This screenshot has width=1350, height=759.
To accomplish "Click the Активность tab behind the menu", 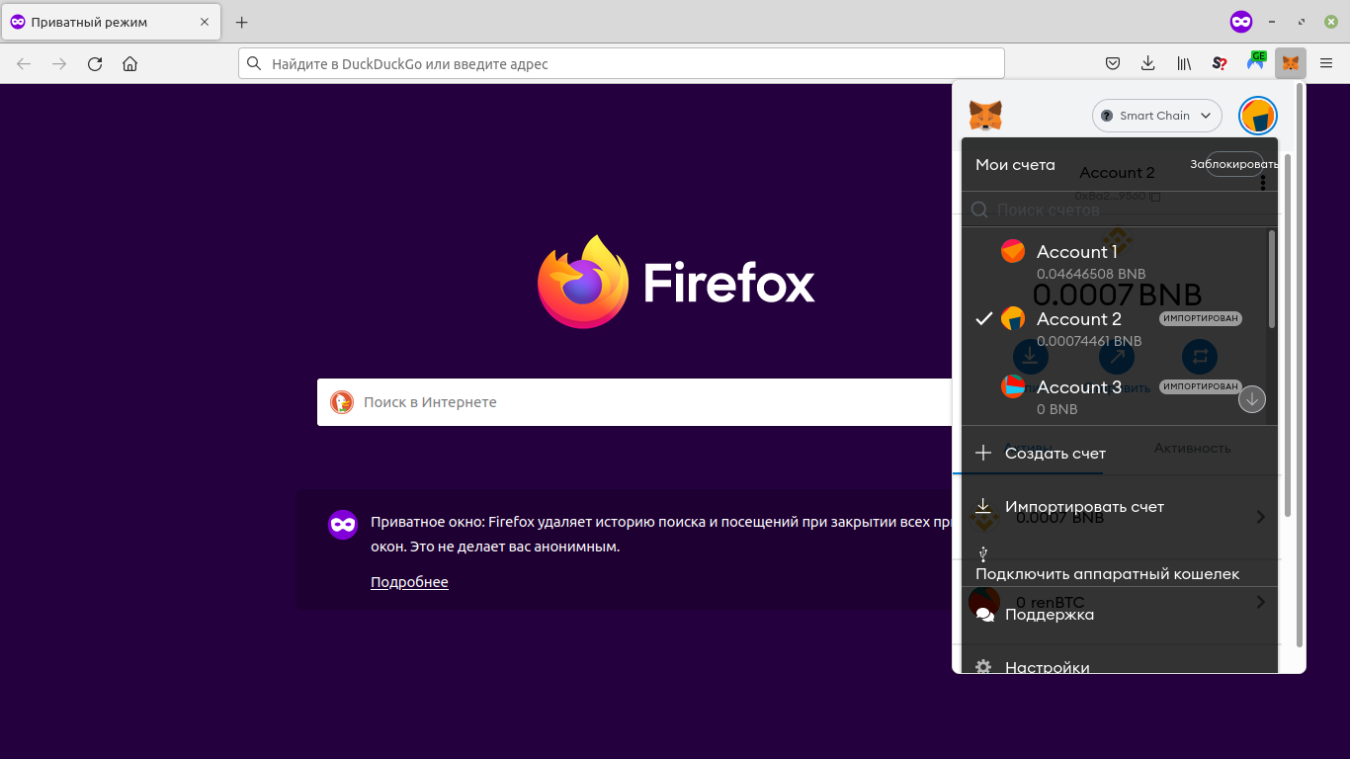I will (x=1193, y=448).
